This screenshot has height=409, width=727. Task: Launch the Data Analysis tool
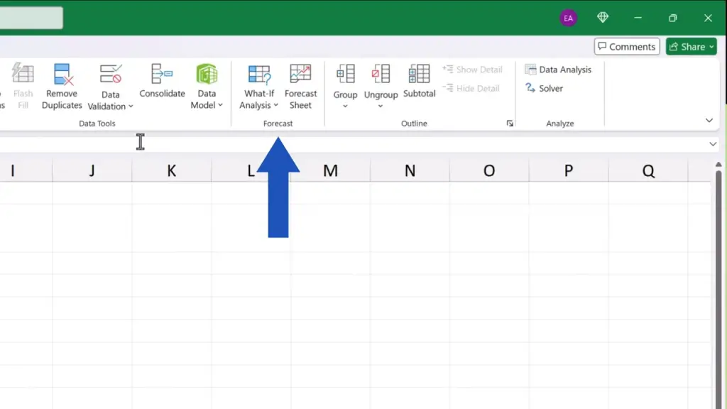[x=558, y=70]
